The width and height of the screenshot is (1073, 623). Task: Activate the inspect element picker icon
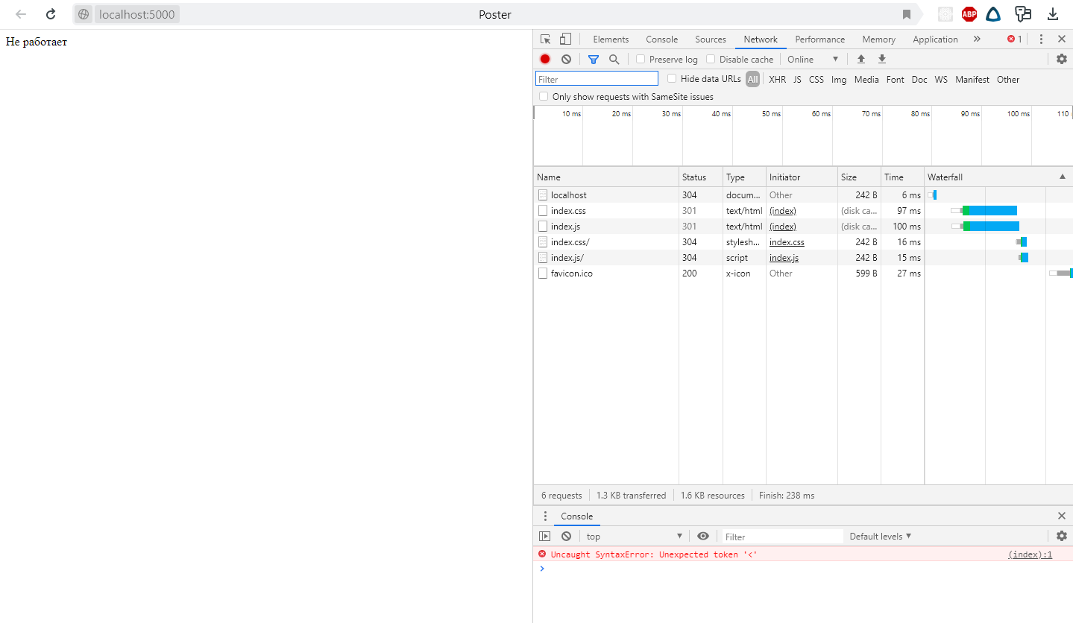546,39
